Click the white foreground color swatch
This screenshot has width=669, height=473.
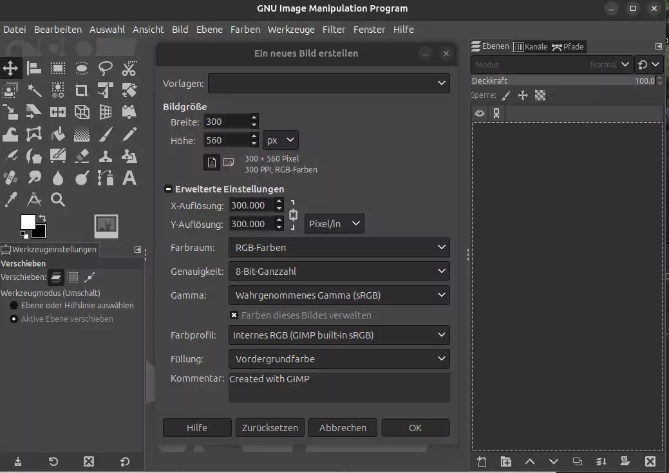pyautogui.click(x=28, y=222)
